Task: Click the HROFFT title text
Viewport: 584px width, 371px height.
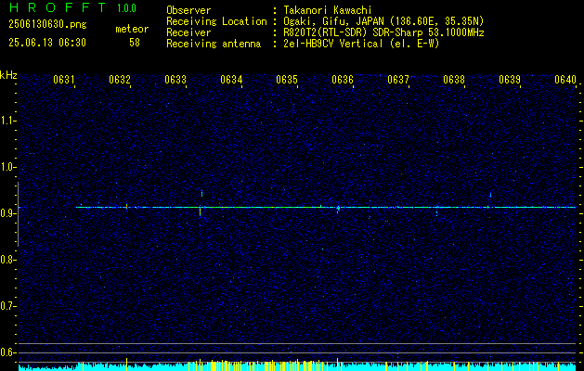Action: 58,7
